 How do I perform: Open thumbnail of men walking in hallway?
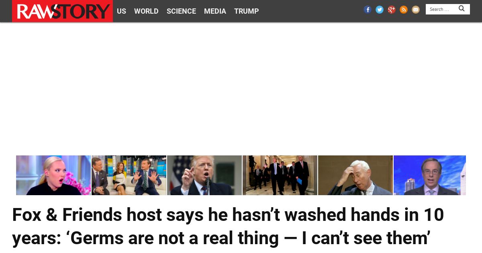(x=280, y=175)
